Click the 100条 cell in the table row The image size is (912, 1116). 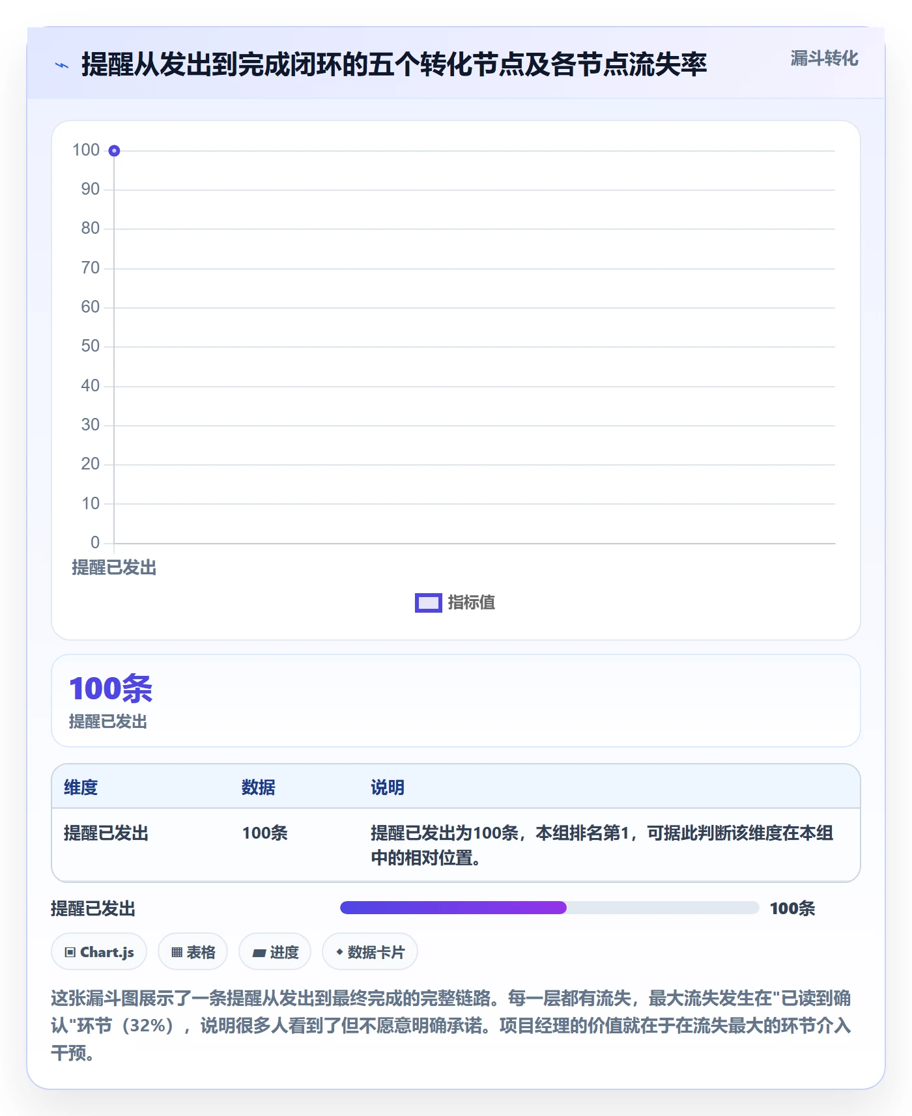coord(265,833)
